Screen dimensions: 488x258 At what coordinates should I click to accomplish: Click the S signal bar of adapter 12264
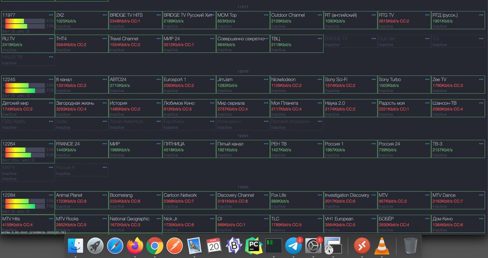(x=25, y=150)
